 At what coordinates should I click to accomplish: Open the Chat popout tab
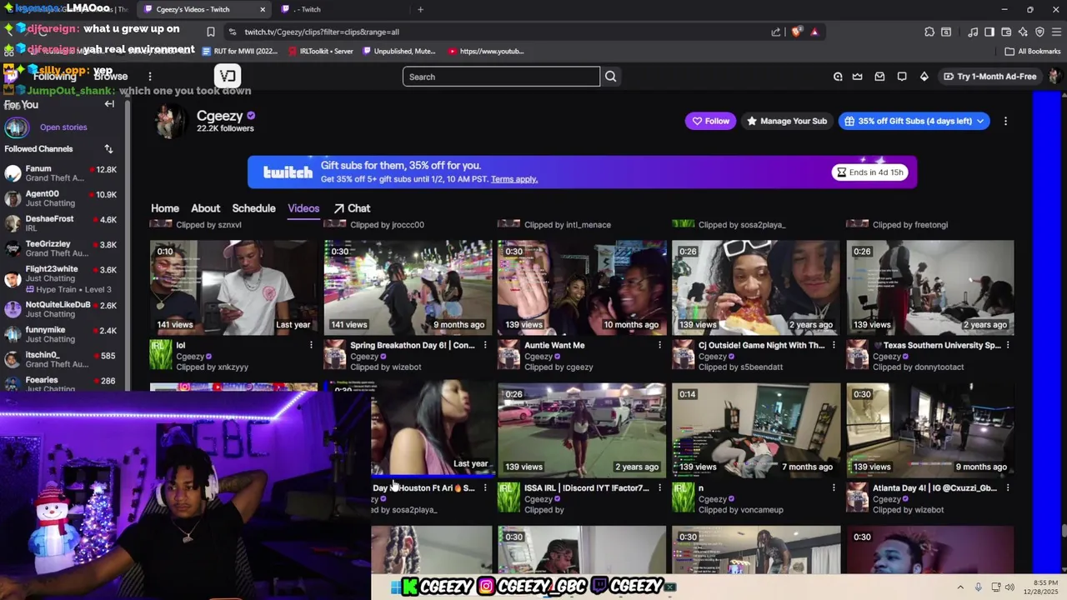click(x=352, y=208)
